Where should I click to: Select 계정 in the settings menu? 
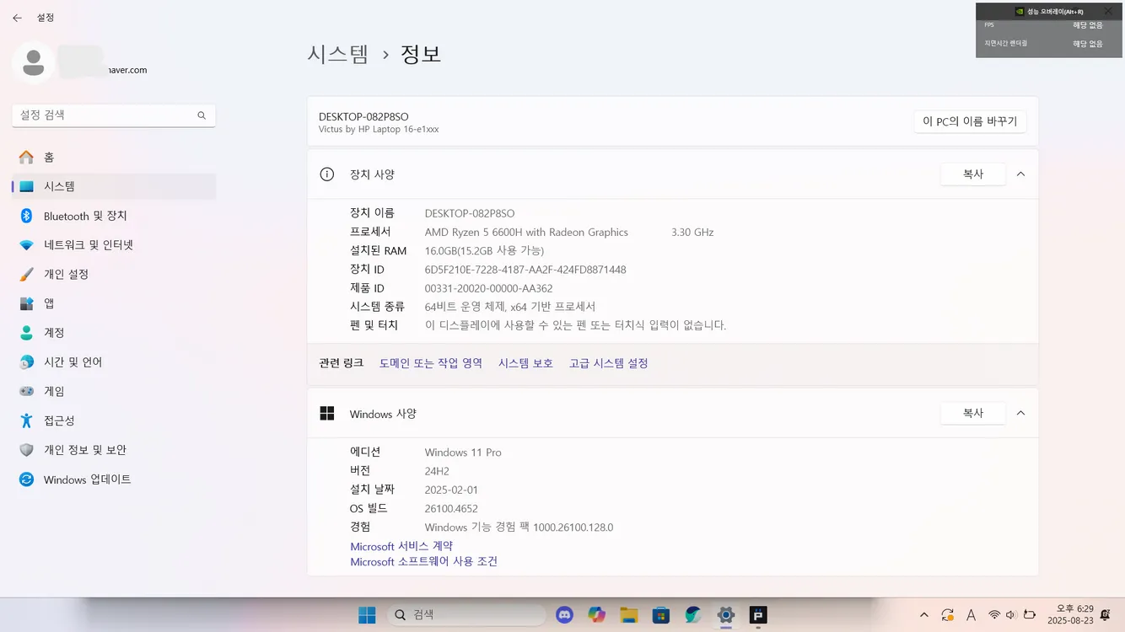coord(114,333)
